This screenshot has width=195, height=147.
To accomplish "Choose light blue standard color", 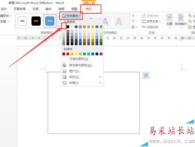I will pos(89,54).
